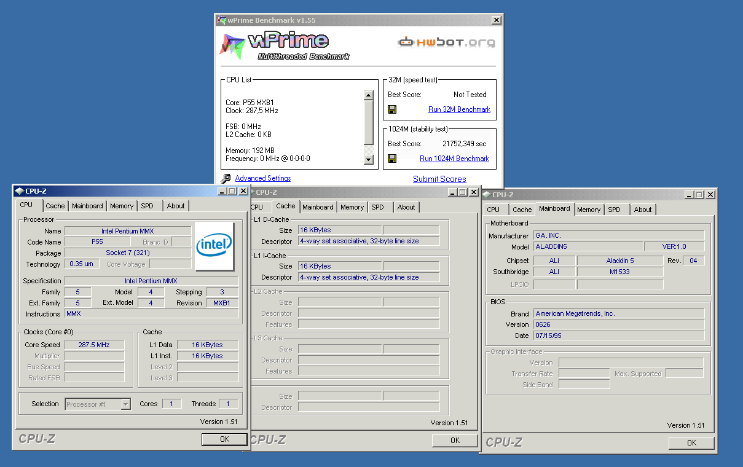Click 'Not Tested' 32M best score text
The image size is (743, 467).
(470, 95)
